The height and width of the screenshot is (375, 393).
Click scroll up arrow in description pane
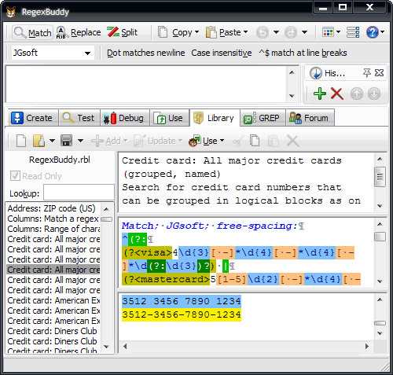[380, 159]
